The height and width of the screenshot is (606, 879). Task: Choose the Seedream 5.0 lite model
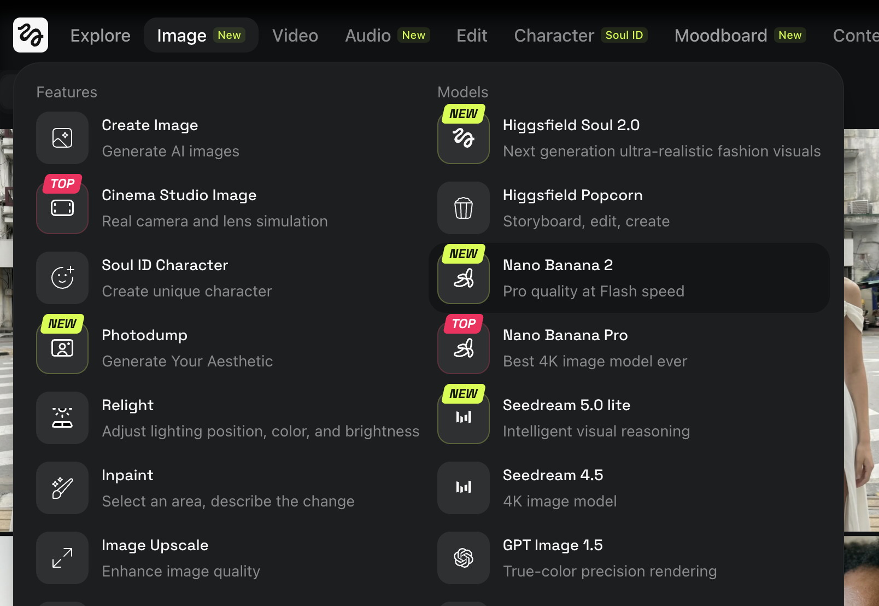click(566, 405)
